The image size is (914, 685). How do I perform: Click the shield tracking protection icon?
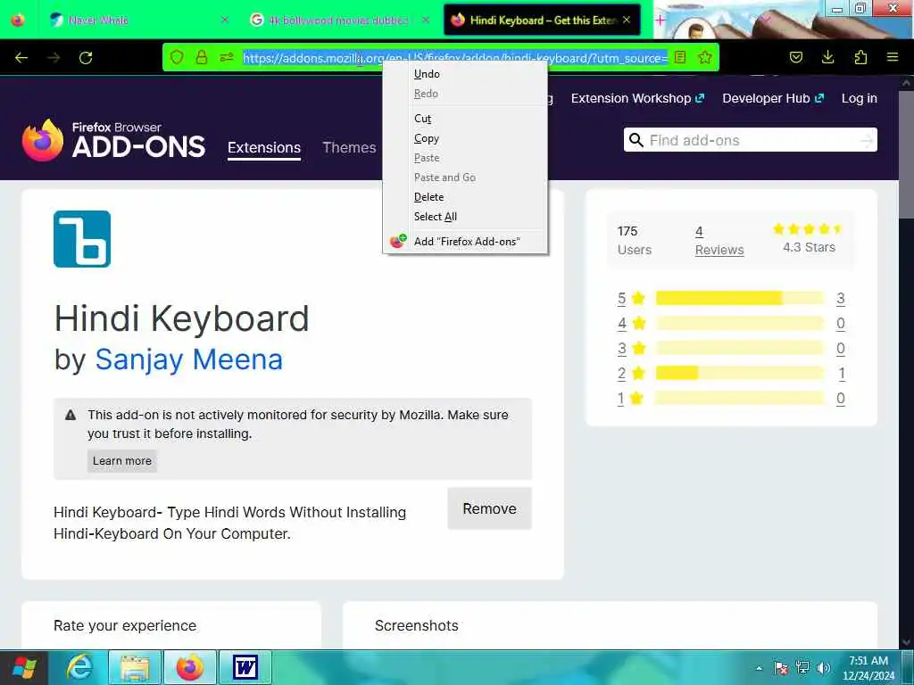pos(177,57)
